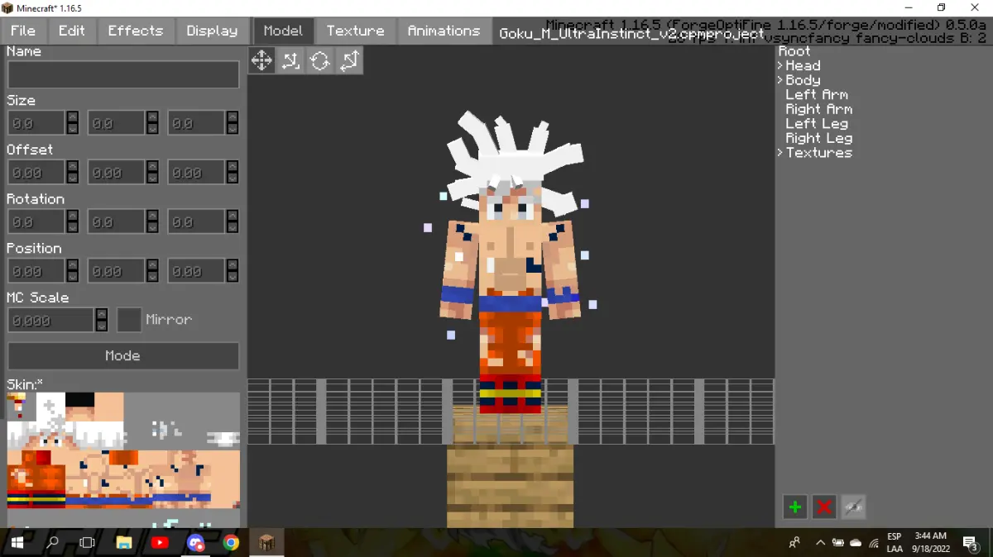
Task: Select the scale axes gizmo tool
Action: 349,60
